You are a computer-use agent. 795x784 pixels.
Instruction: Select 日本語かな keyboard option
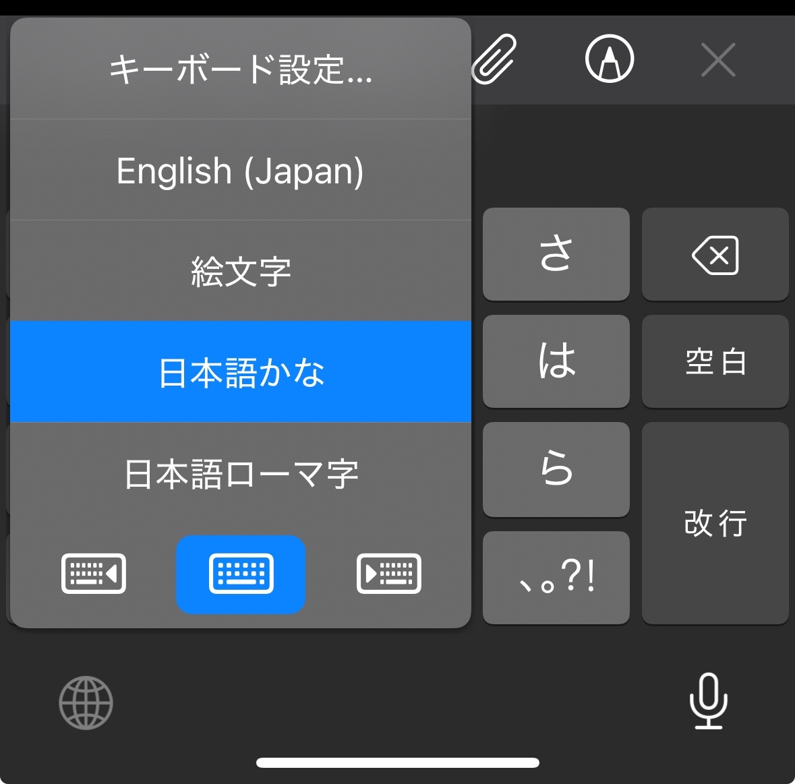[241, 372]
